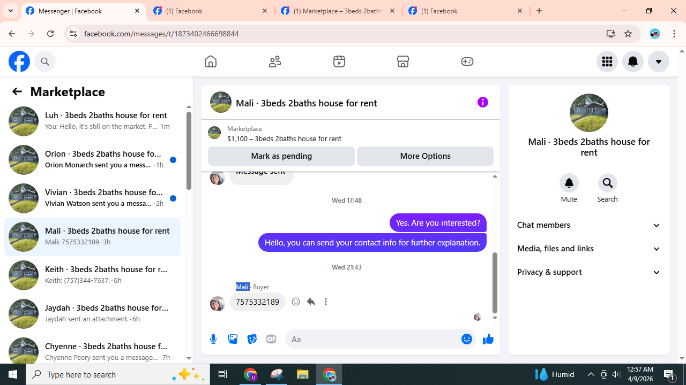This screenshot has width=686, height=385.
Task: Open listing link $1,100 – 3beds 2baths house
Action: [284, 138]
